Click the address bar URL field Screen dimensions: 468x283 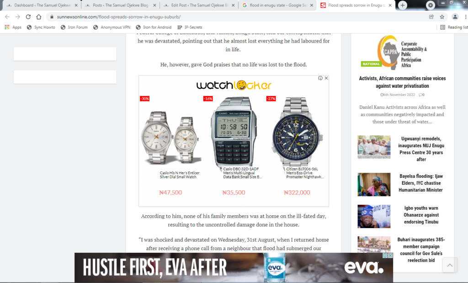(x=239, y=17)
